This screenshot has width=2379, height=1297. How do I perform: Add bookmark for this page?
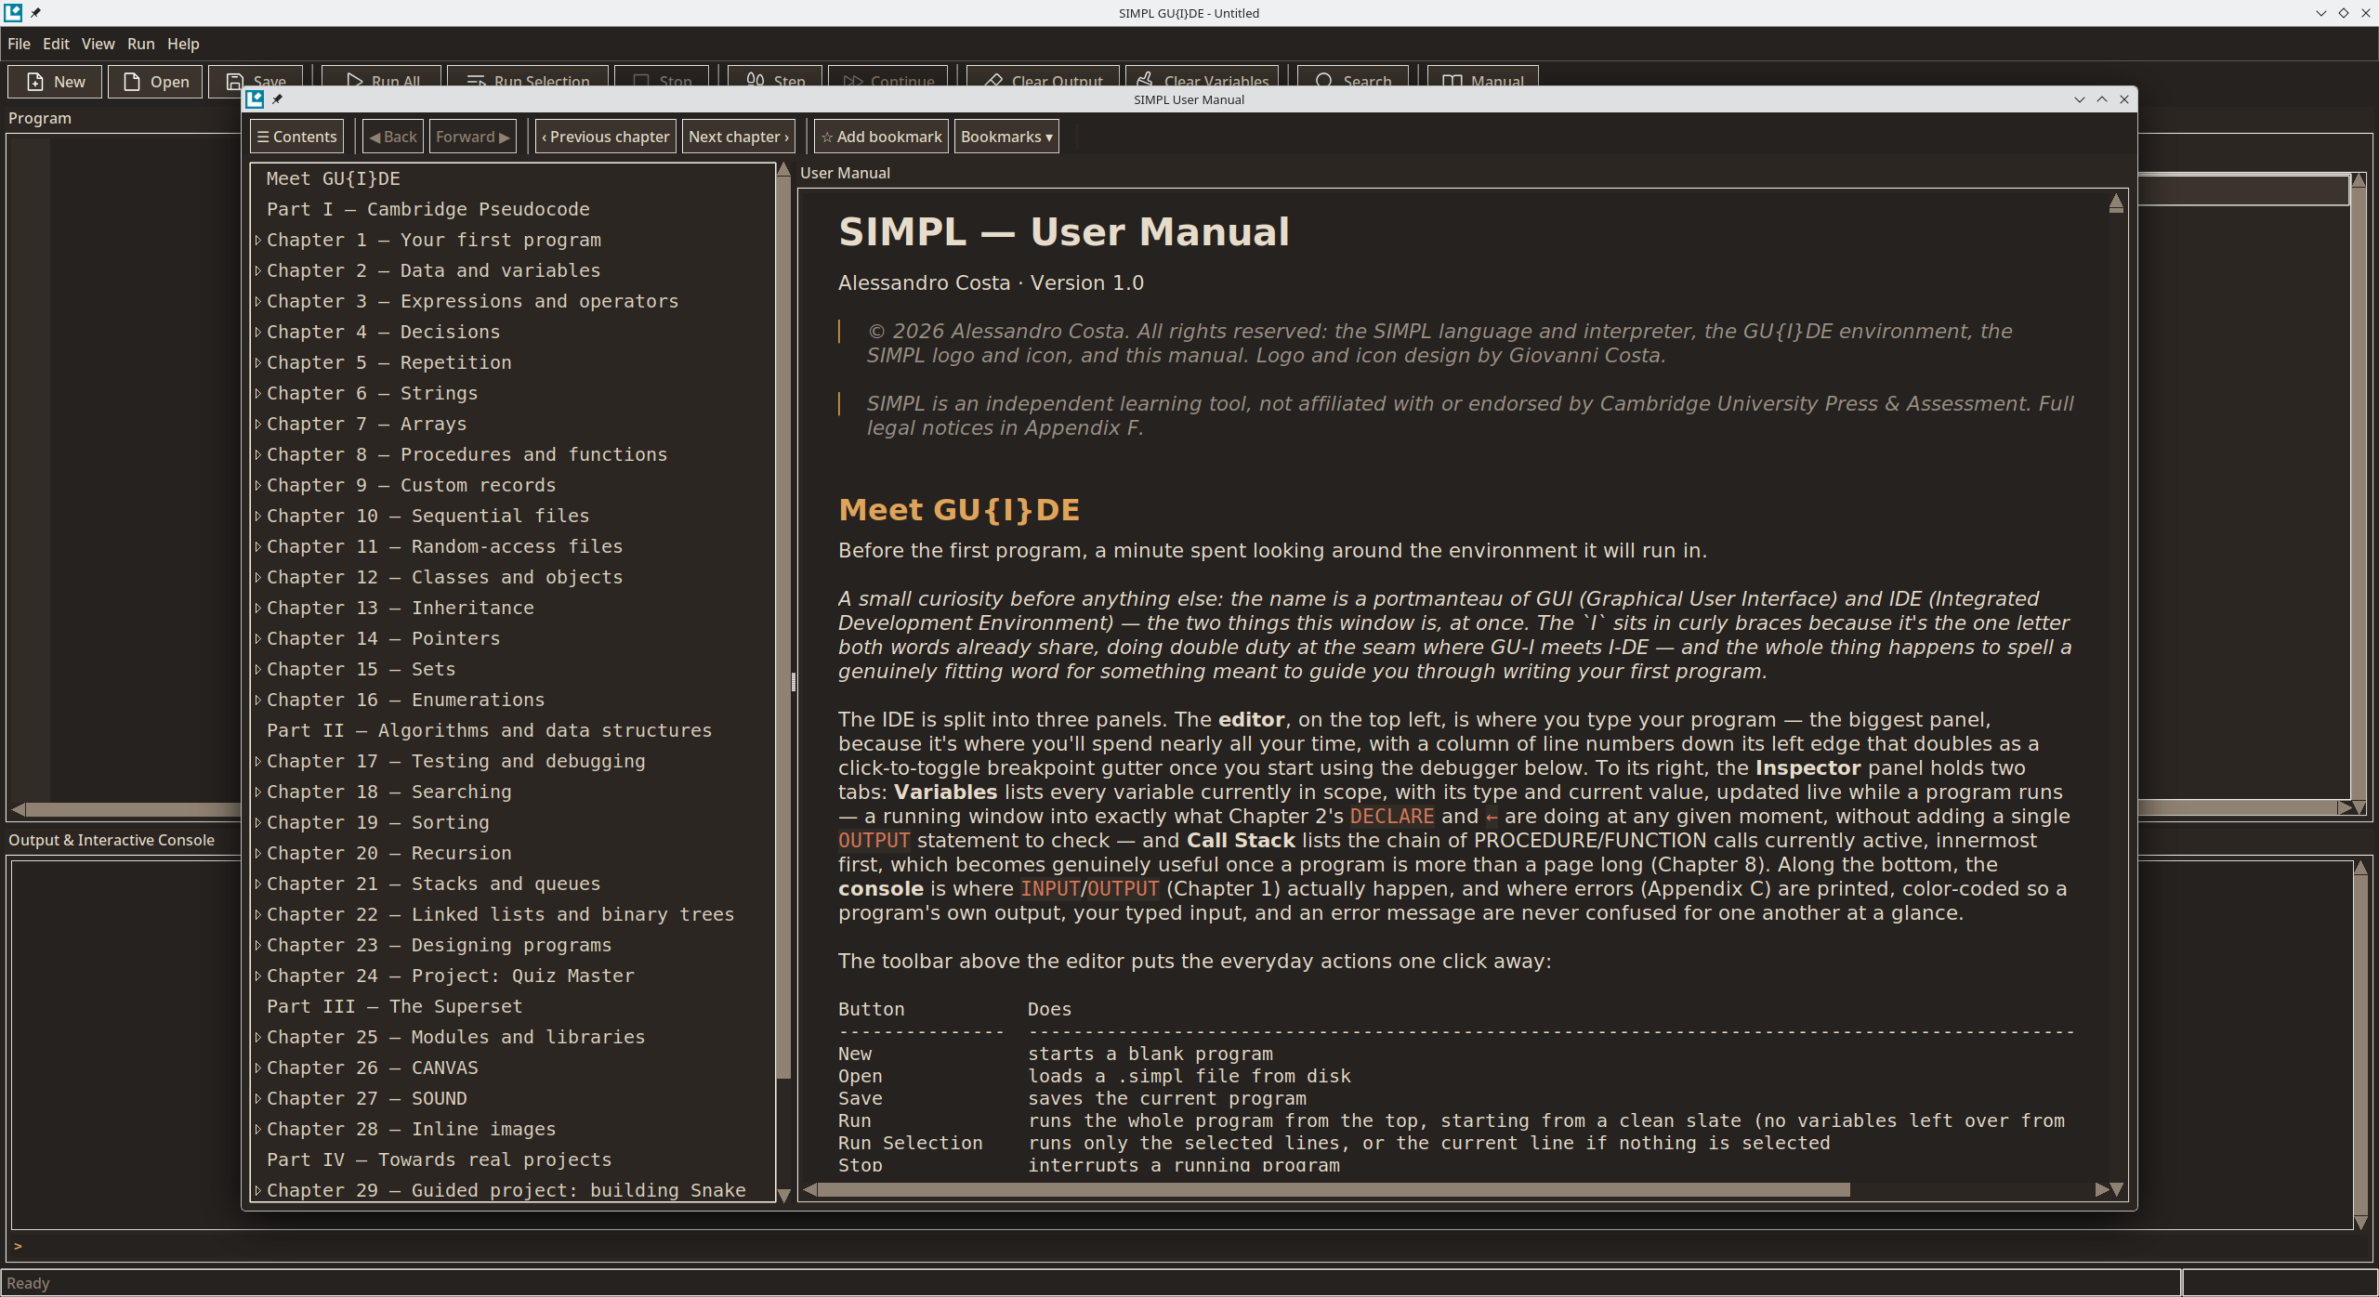coord(881,137)
